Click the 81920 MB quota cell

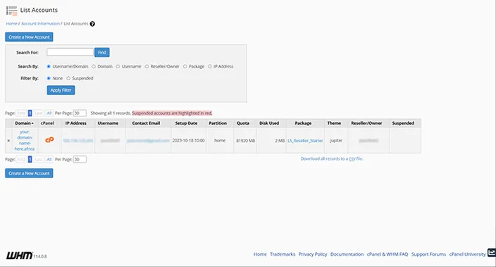click(245, 140)
